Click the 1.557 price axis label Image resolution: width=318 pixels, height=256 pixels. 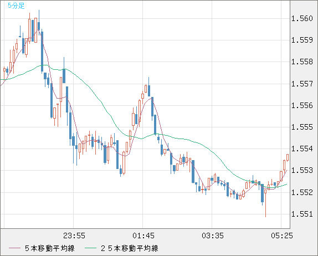[302, 84]
